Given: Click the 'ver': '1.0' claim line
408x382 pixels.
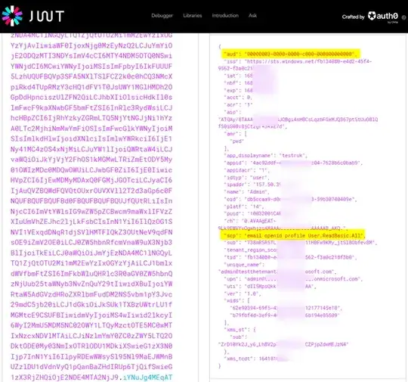Looking at the screenshot, I should [243, 293].
